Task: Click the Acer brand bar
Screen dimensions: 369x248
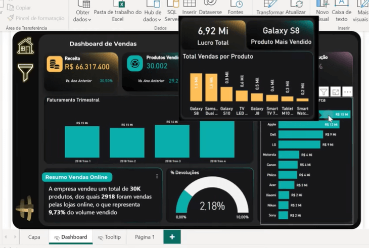Action: click(286, 185)
